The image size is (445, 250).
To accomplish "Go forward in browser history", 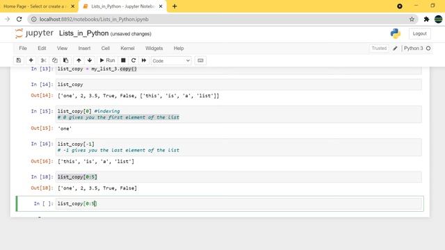I will [x=8, y=19].
